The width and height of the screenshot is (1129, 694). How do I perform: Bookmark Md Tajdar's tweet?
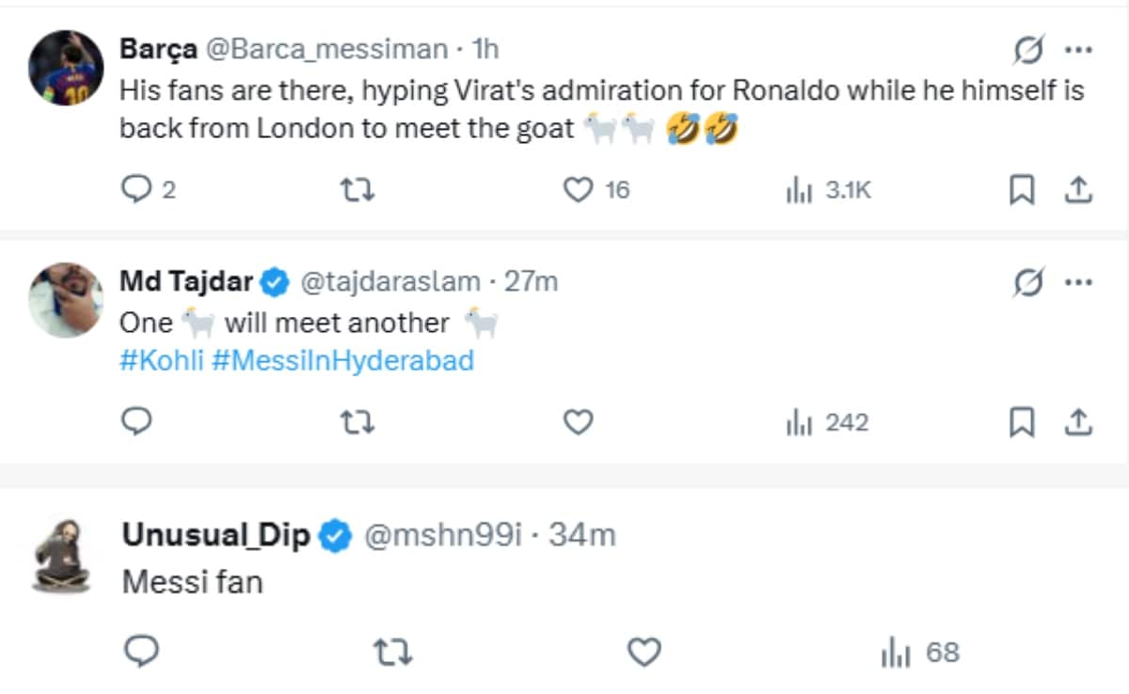tap(1021, 423)
